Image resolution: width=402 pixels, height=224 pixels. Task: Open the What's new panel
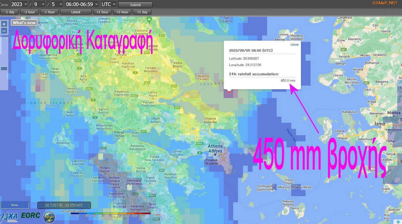coord(24,23)
